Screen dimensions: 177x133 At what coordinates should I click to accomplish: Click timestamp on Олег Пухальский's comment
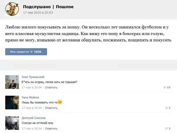tap(32, 87)
